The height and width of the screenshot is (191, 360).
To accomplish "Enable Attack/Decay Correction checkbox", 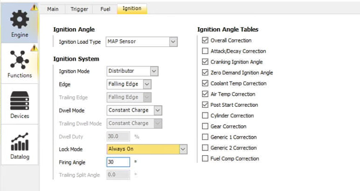I will (x=205, y=51).
